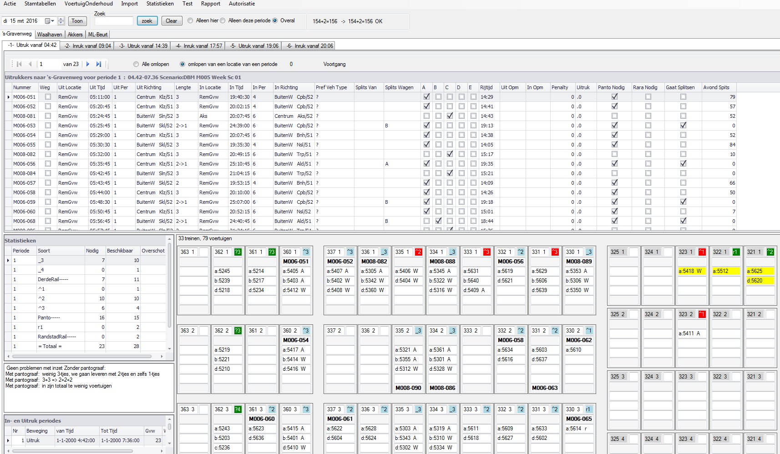Go to next record in navigator
Viewport: 780px width, 454px height.
[x=88, y=64]
